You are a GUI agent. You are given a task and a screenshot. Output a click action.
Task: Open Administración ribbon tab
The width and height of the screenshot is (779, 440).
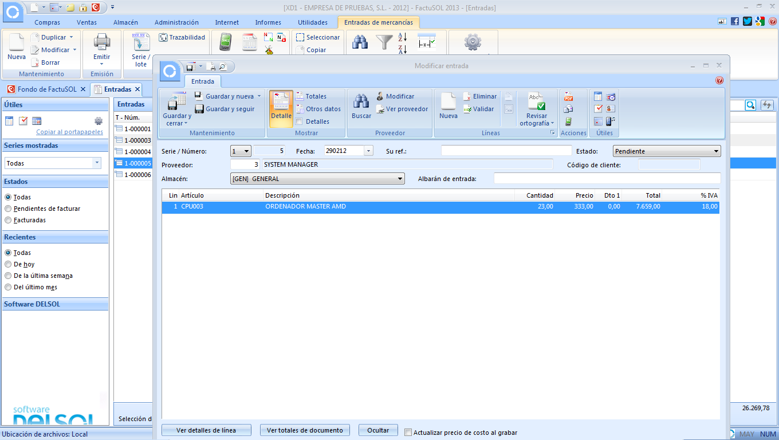pyautogui.click(x=176, y=22)
